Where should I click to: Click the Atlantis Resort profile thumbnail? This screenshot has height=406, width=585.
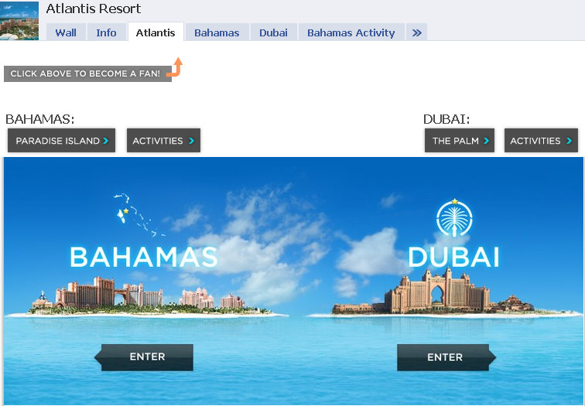[x=19, y=21]
